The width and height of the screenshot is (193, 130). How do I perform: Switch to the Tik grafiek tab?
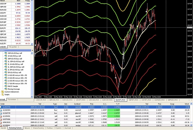click(x=13, y=47)
